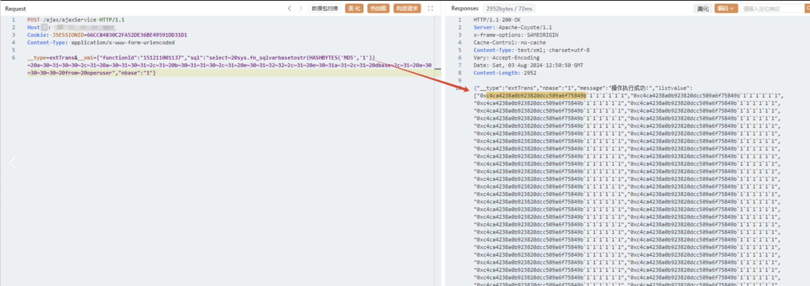Image resolution: width=810 pixels, height=286 pixels.
Task: Click the 构造请求 build request button
Action: 407,8
